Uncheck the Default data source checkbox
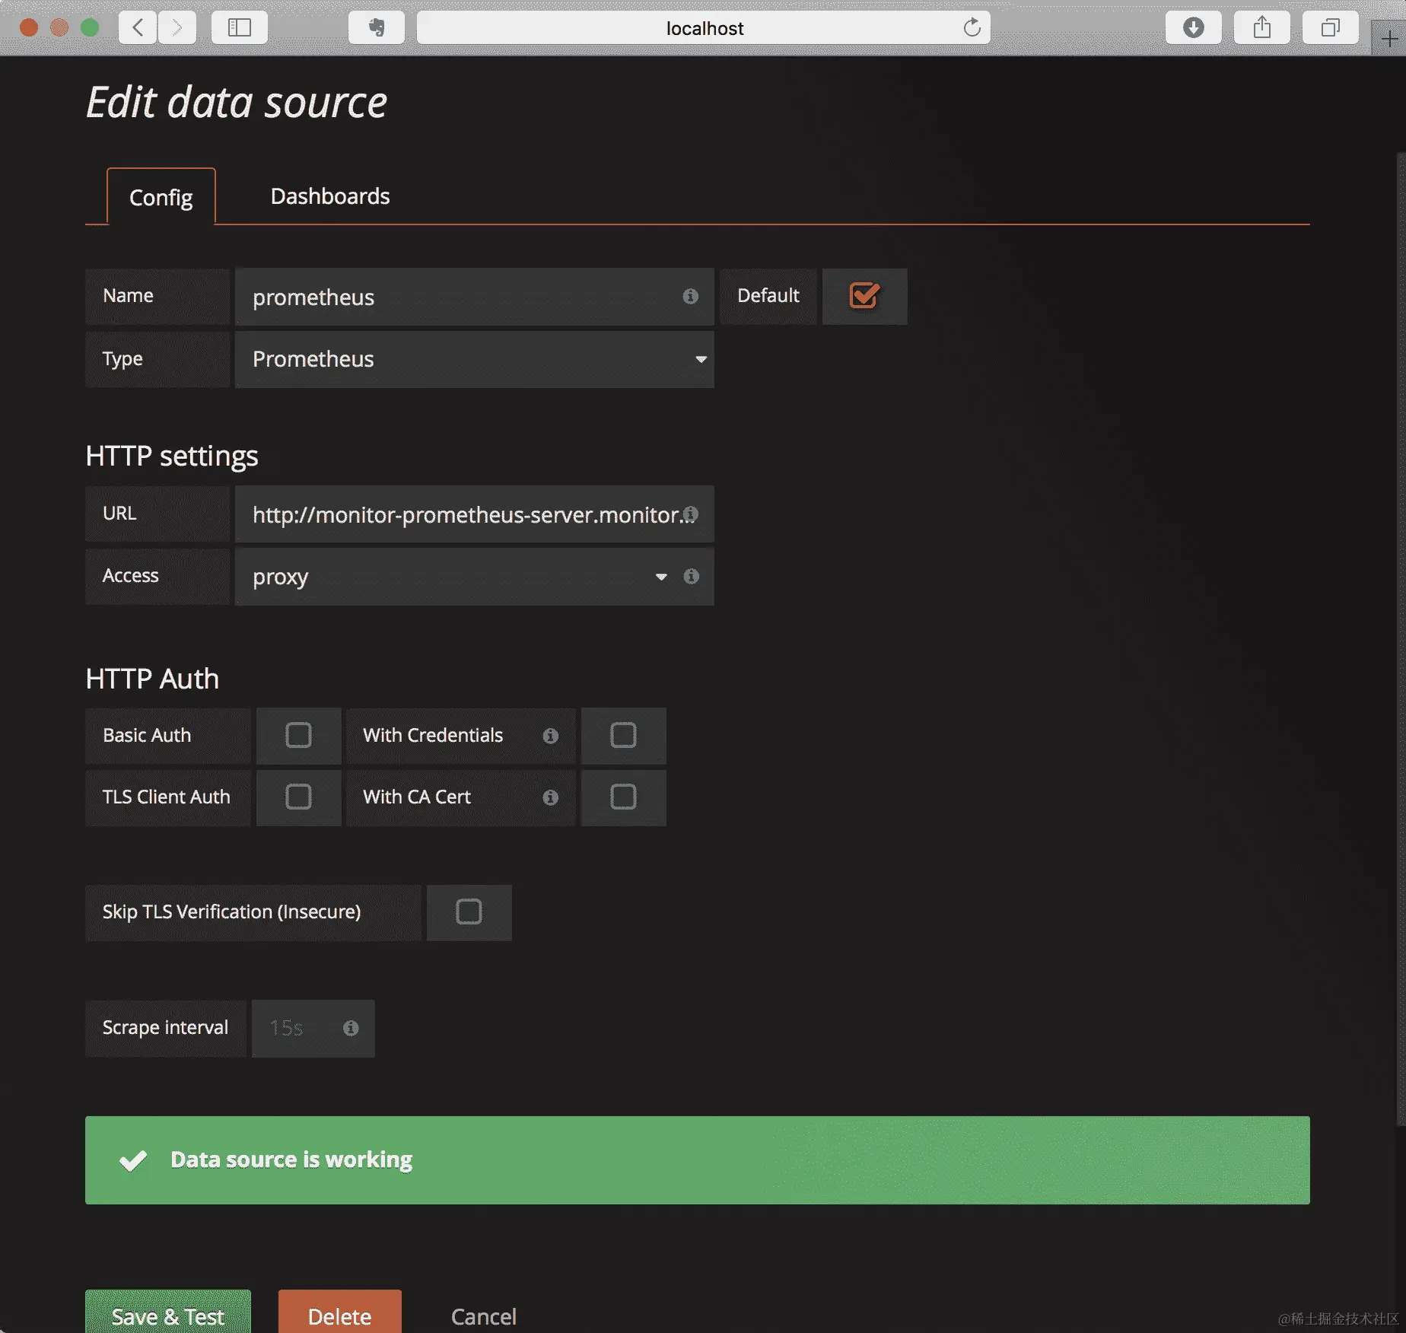This screenshot has height=1333, width=1406. [x=864, y=295]
